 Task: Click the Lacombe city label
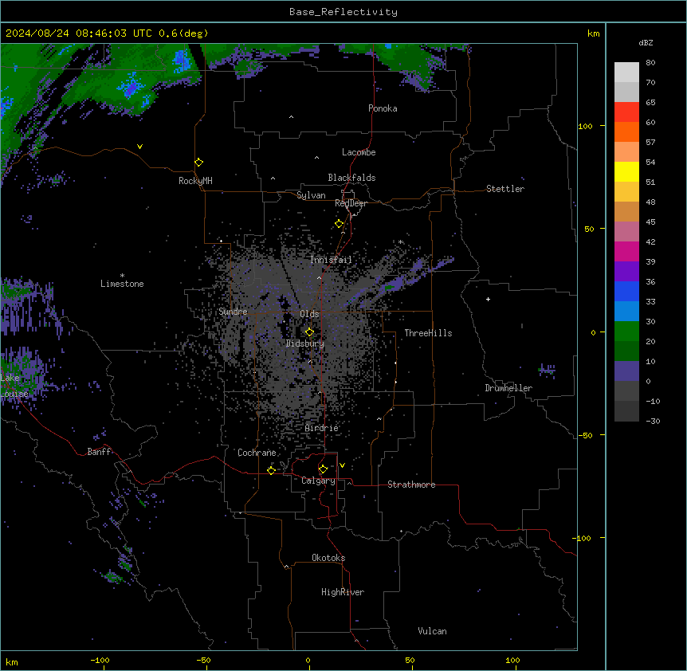(359, 152)
